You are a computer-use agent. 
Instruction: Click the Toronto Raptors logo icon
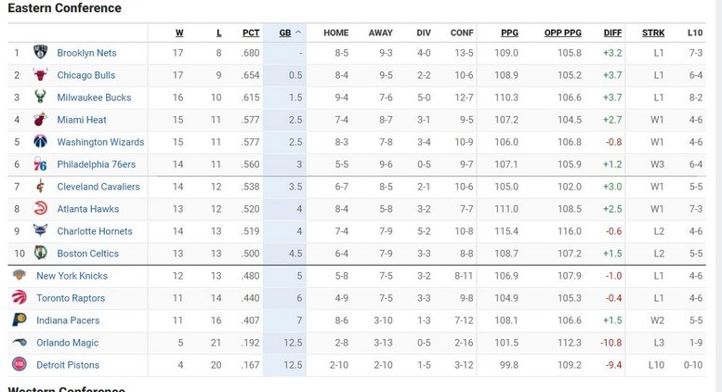pos(20,298)
